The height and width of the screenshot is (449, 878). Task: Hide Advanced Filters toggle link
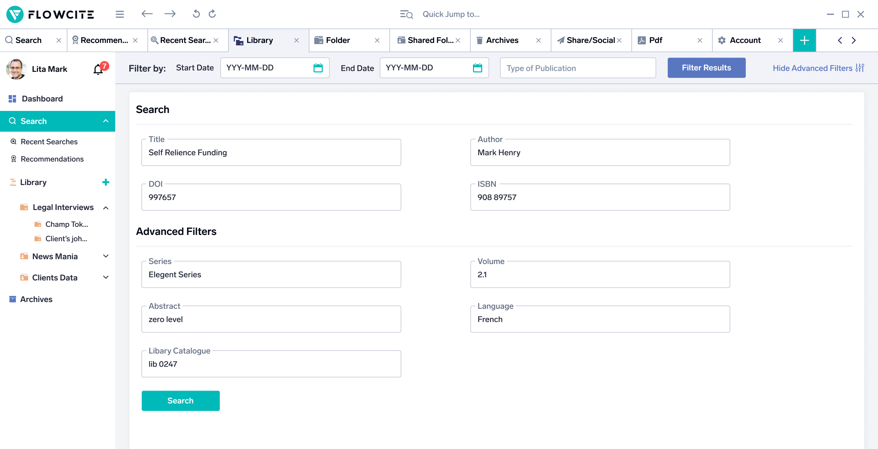pos(818,68)
